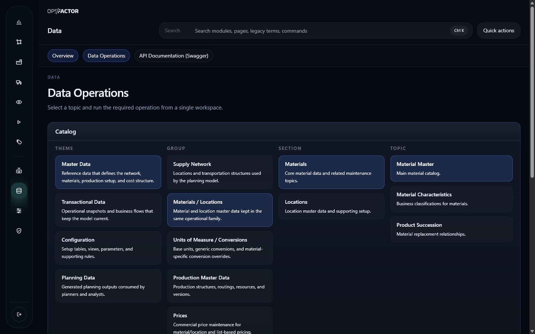Click the scrollbar down arrow
535x334 pixels.
tap(532, 331)
